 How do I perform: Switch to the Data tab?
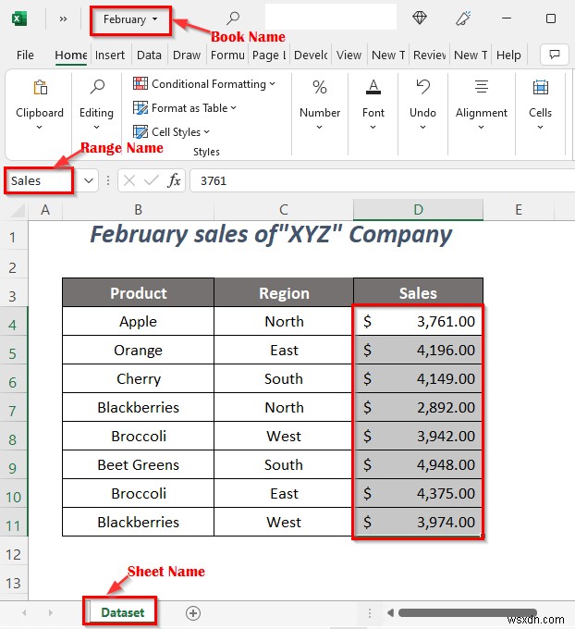[x=149, y=55]
